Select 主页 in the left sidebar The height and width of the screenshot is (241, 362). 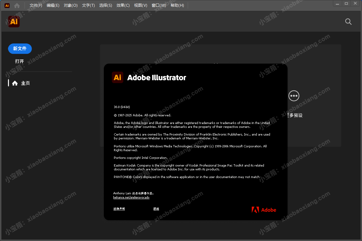click(25, 83)
